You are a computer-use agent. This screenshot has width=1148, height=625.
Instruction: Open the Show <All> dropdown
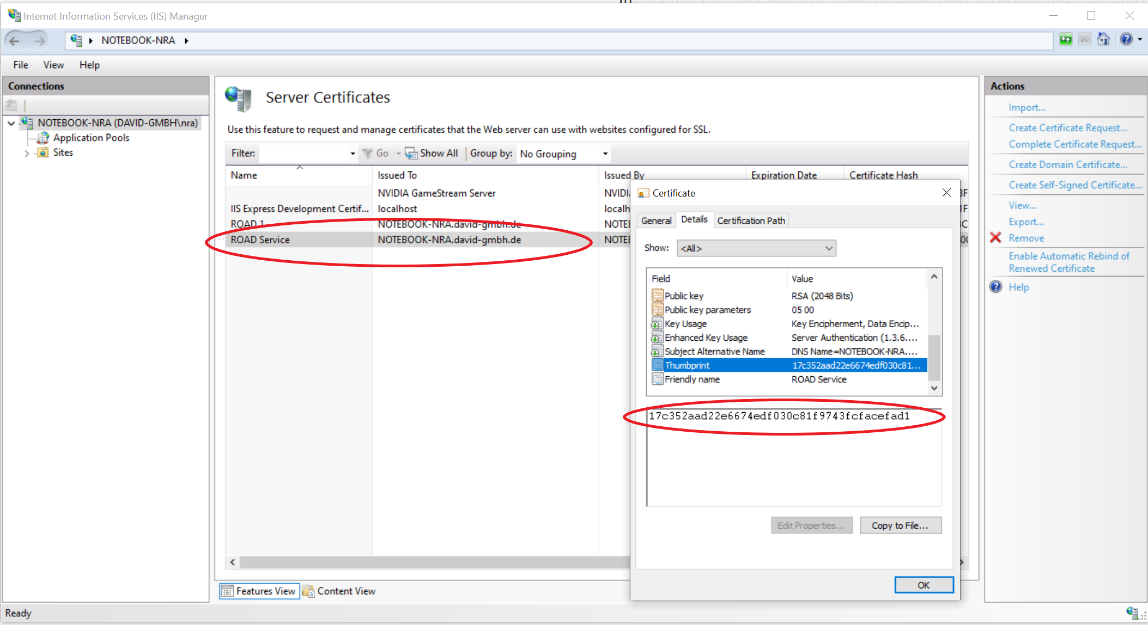click(756, 248)
